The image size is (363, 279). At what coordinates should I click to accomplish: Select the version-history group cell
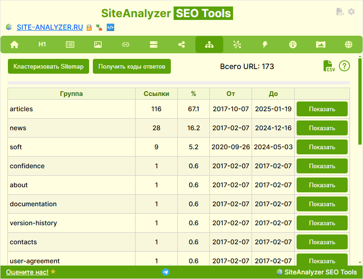(71, 223)
